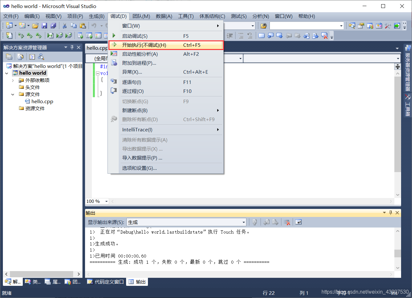Open Solution Explorer window position dropdown arrow

click(66, 47)
